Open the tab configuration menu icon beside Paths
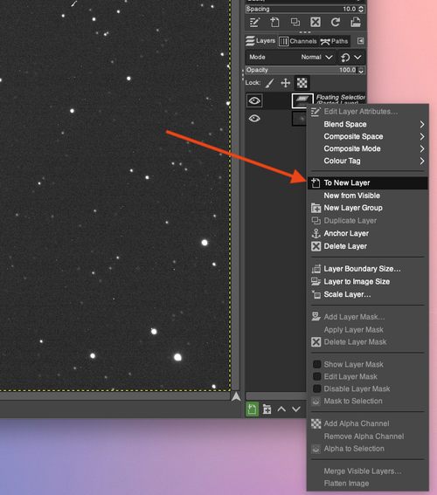The height and width of the screenshot is (495, 437). 361,41
